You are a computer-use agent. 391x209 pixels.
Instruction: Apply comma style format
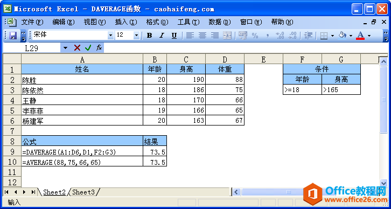point(267,36)
